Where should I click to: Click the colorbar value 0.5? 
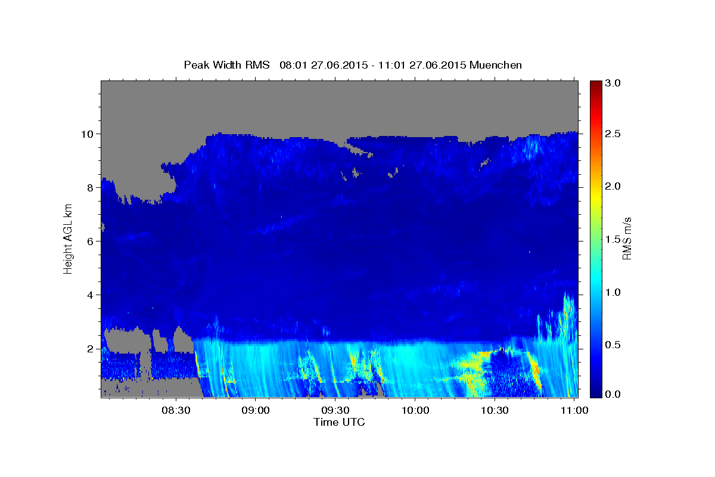(x=614, y=345)
